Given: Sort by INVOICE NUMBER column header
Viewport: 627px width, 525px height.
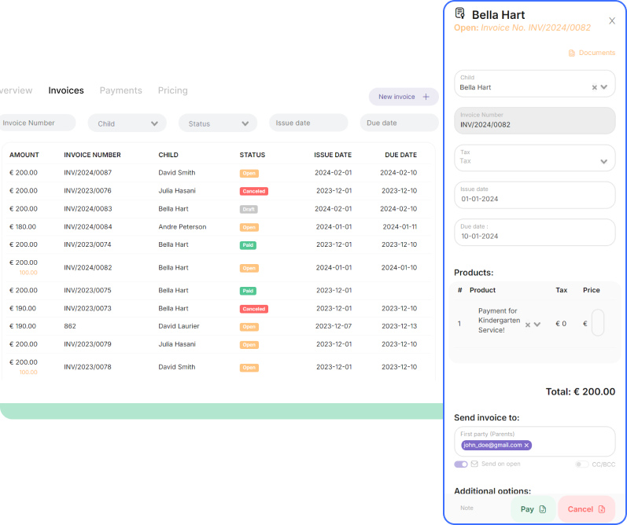Looking at the screenshot, I should pyautogui.click(x=92, y=155).
